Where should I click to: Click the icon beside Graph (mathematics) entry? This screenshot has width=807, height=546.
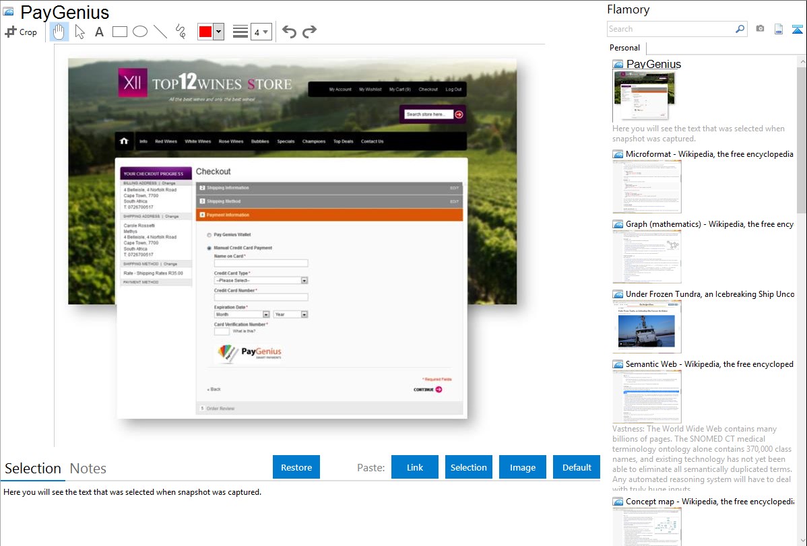(618, 224)
